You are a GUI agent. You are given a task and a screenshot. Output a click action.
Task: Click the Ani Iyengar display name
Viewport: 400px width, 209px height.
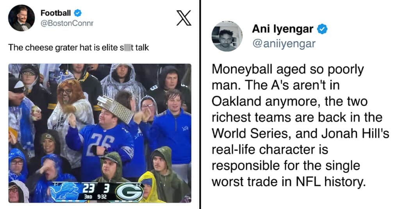click(x=283, y=29)
